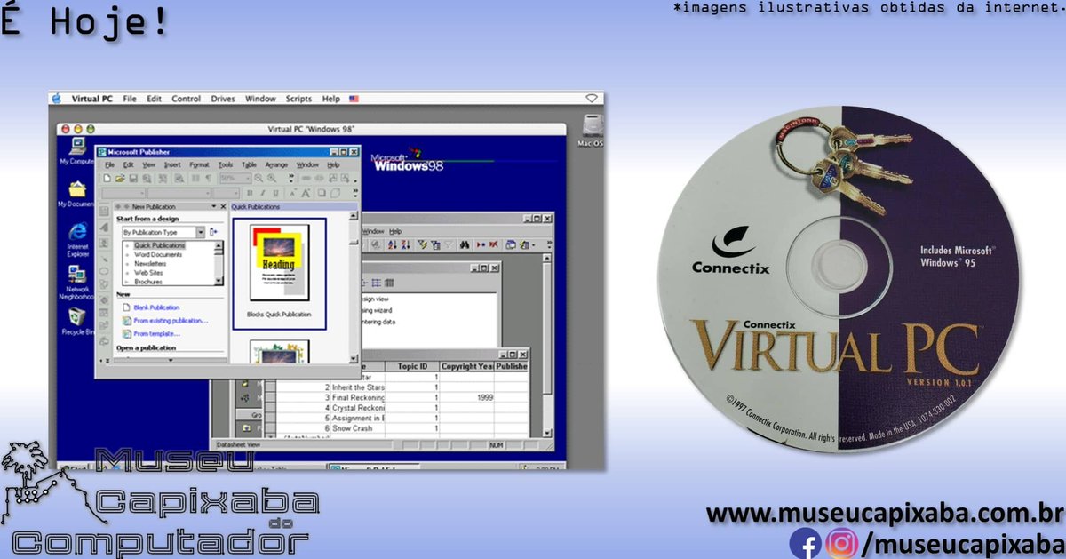Click the Delete Record icon in Access
The image size is (1066, 559).
(x=493, y=244)
